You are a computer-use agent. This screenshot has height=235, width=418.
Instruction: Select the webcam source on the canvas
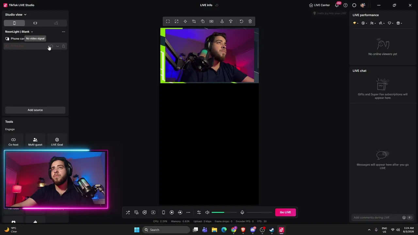click(x=209, y=55)
